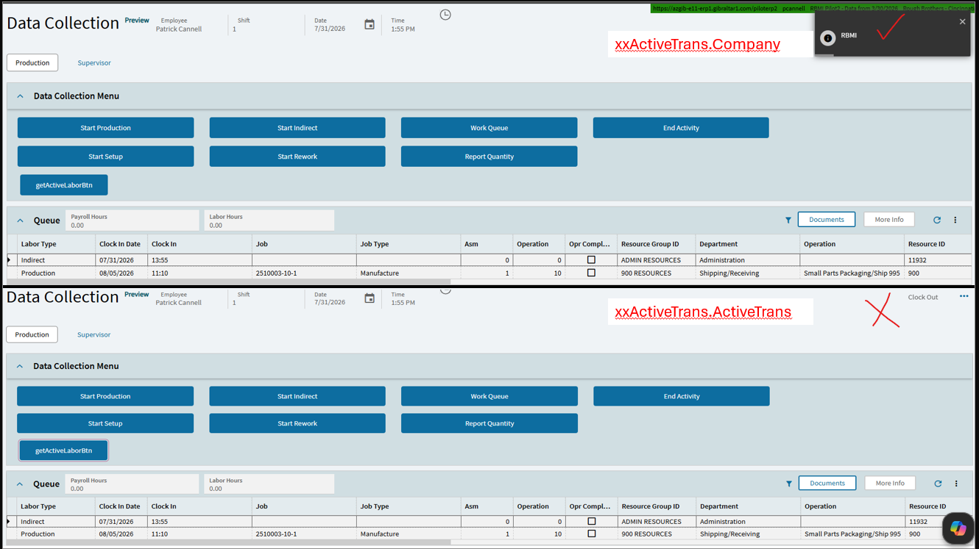Open Work Queue in the Company screen
This screenshot has height=549, width=979.
(x=489, y=128)
